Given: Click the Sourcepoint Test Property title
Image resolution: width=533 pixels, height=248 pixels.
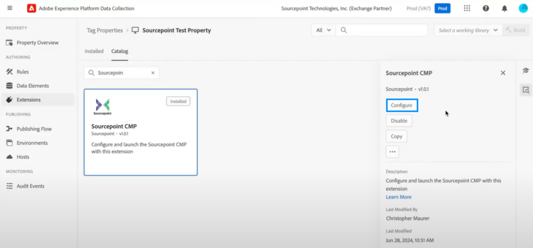Looking at the screenshot, I should 177,30.
